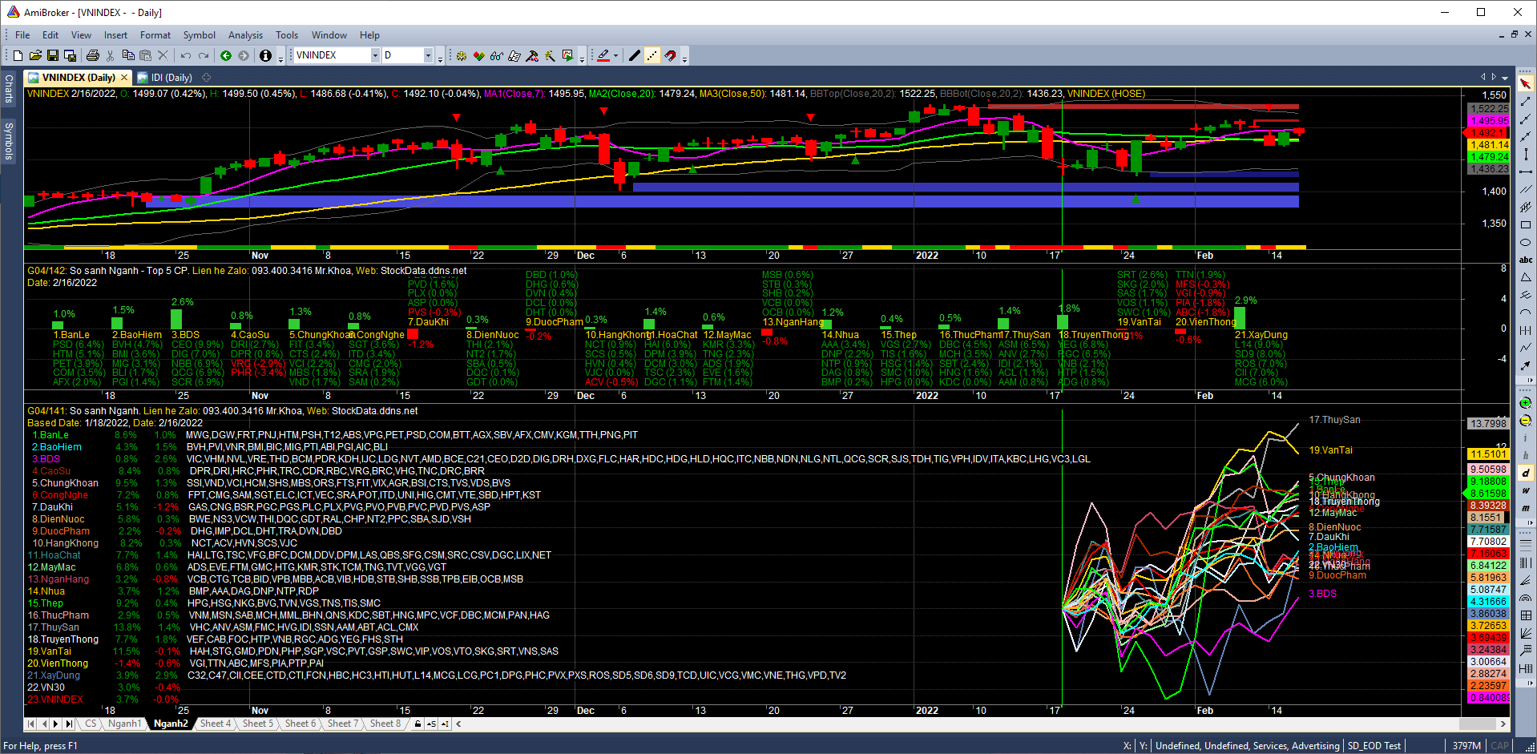Toggle the snap magnet icon
The height and width of the screenshot is (754, 1537).
click(x=671, y=55)
